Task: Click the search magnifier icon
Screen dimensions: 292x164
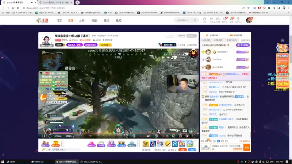Action: pos(195,20)
